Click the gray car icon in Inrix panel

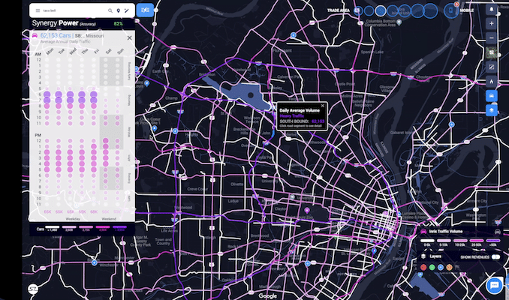point(497,232)
